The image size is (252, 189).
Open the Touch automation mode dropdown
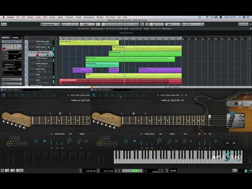coord(88,24)
